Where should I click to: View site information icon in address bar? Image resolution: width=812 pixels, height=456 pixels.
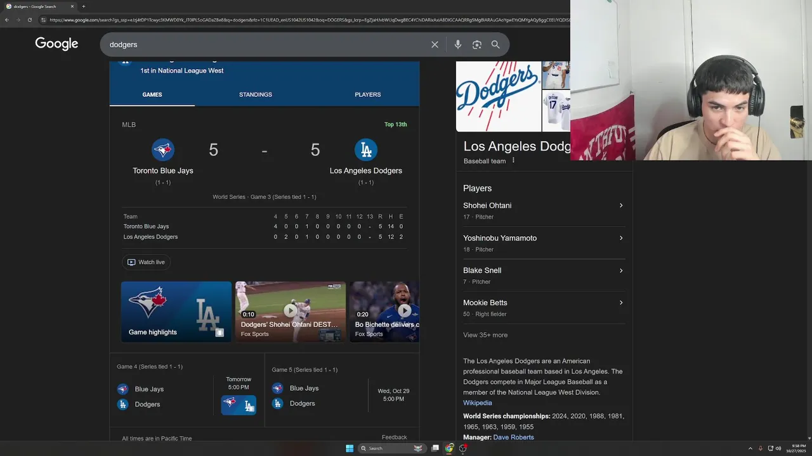pos(43,20)
